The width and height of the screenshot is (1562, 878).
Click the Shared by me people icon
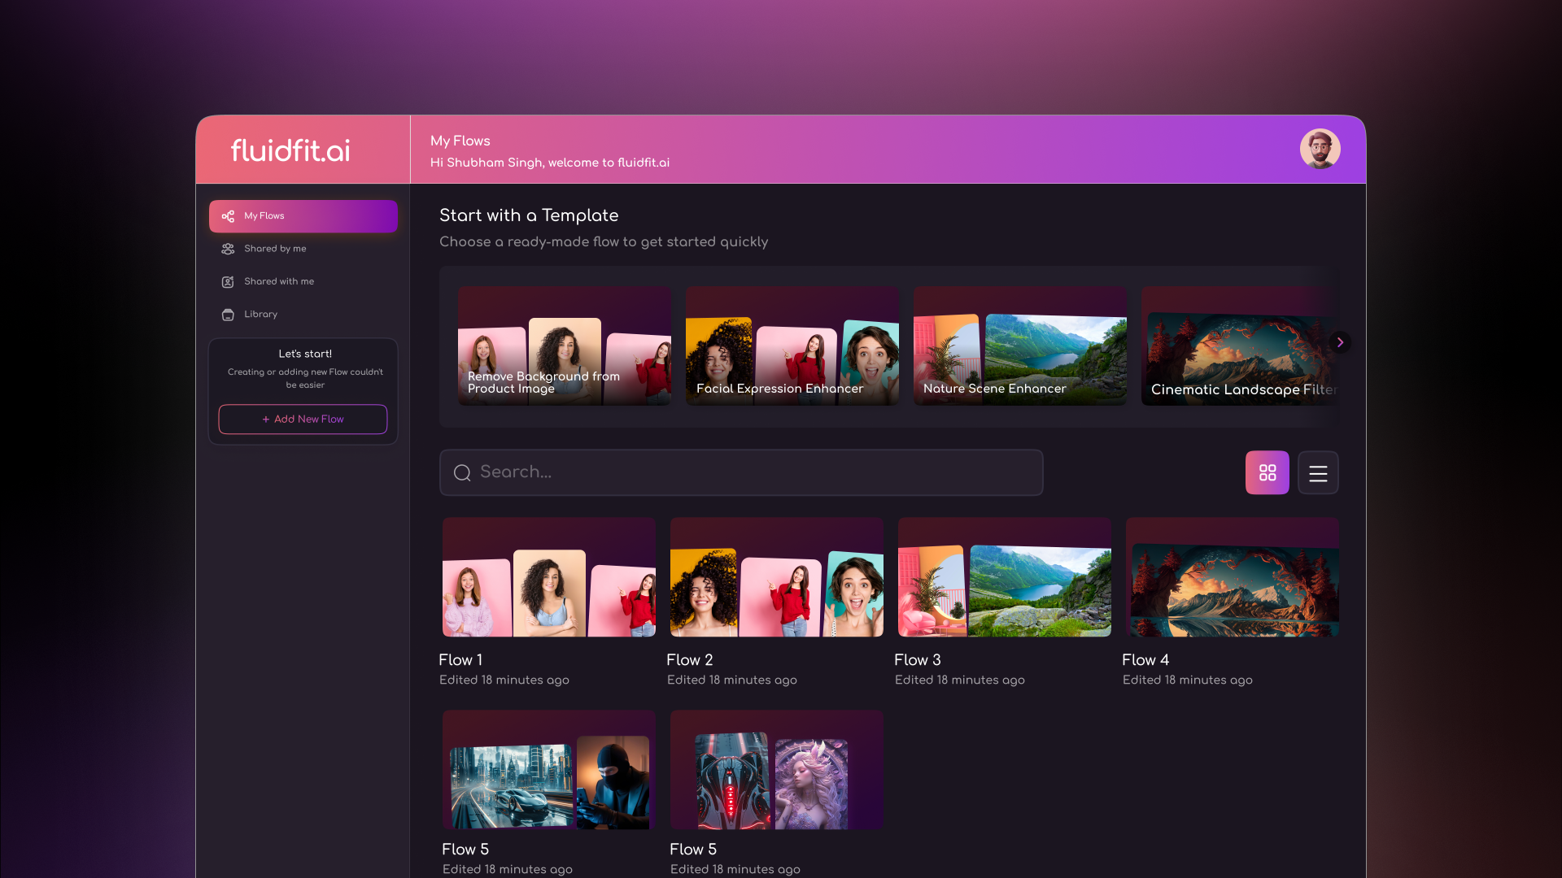click(x=228, y=249)
